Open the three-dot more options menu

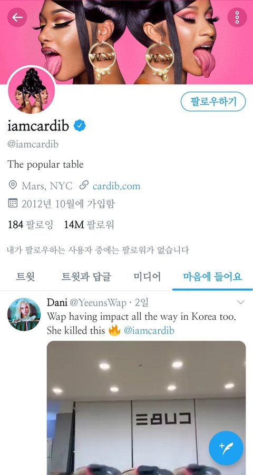pyautogui.click(x=237, y=17)
